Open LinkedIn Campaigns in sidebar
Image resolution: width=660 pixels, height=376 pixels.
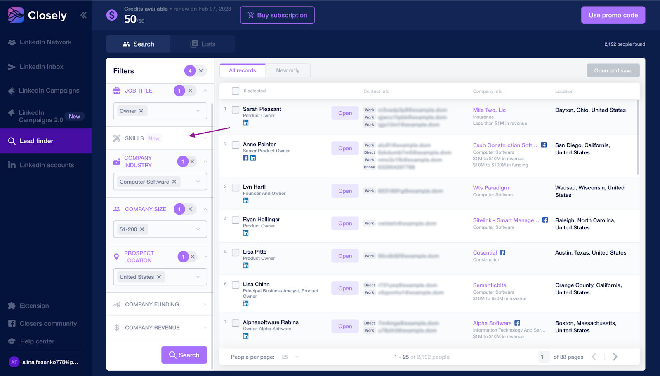pyautogui.click(x=44, y=91)
